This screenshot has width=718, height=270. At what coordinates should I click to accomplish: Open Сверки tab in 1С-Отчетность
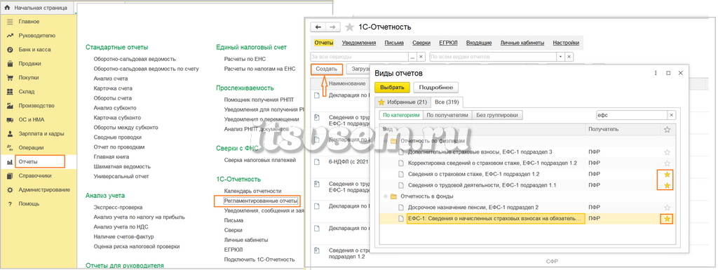click(421, 43)
